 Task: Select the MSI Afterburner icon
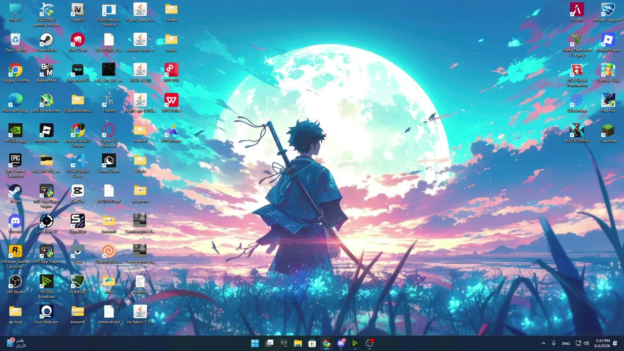pyautogui.click(x=46, y=103)
